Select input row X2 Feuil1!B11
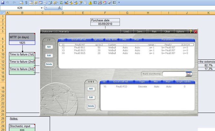The height and width of the screenshot is (131, 215). point(126,47)
